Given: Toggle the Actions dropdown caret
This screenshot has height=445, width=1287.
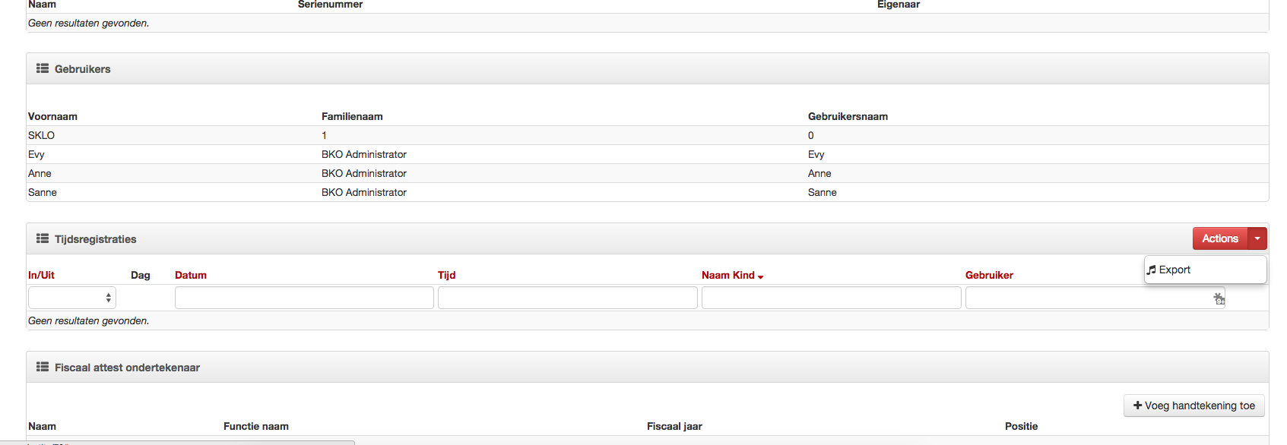Looking at the screenshot, I should 1257,238.
